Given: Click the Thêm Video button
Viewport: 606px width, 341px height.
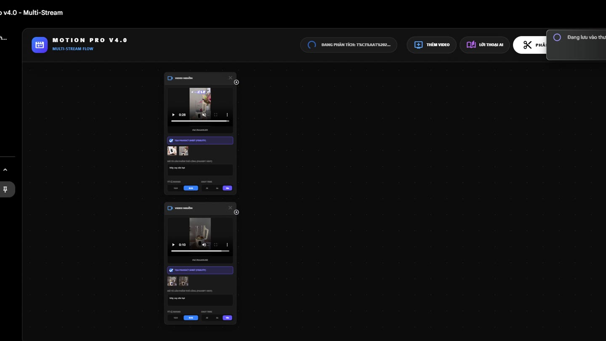Looking at the screenshot, I should 431,45.
